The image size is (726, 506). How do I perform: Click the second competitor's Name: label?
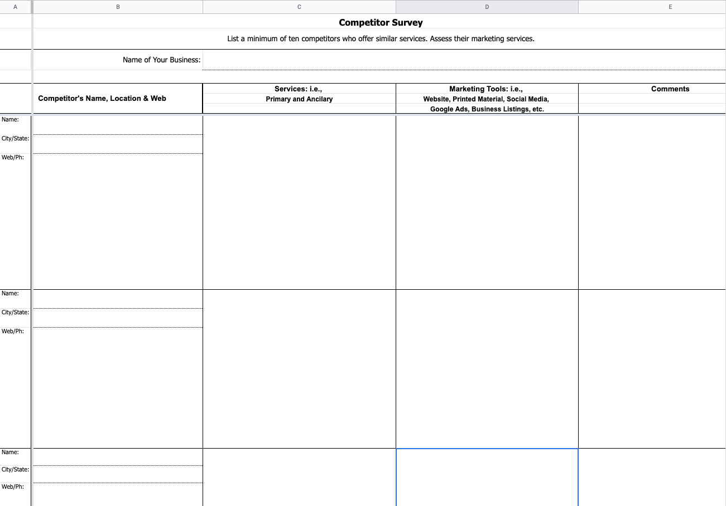[10, 293]
